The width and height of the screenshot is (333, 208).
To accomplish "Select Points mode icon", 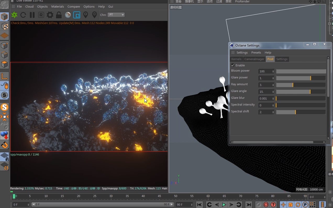I will tap(5, 45).
